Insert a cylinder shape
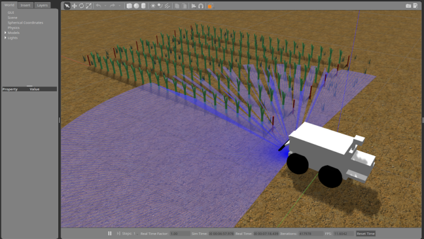424x239 pixels. [x=144, y=5]
